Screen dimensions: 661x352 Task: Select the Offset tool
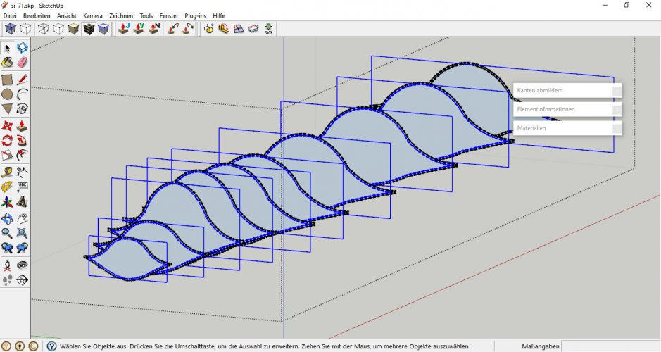click(23, 155)
